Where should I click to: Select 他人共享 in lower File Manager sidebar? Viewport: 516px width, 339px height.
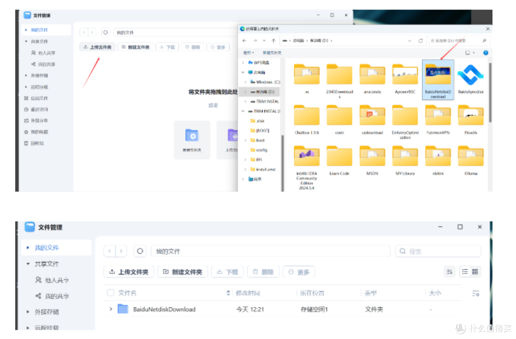[x=52, y=280]
